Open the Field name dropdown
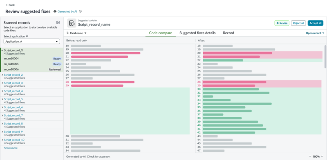Viewport: 327px width, 160px height. pos(76,33)
